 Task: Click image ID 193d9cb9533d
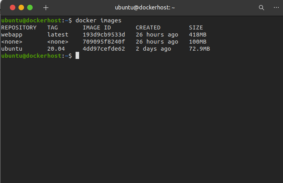[104, 35]
